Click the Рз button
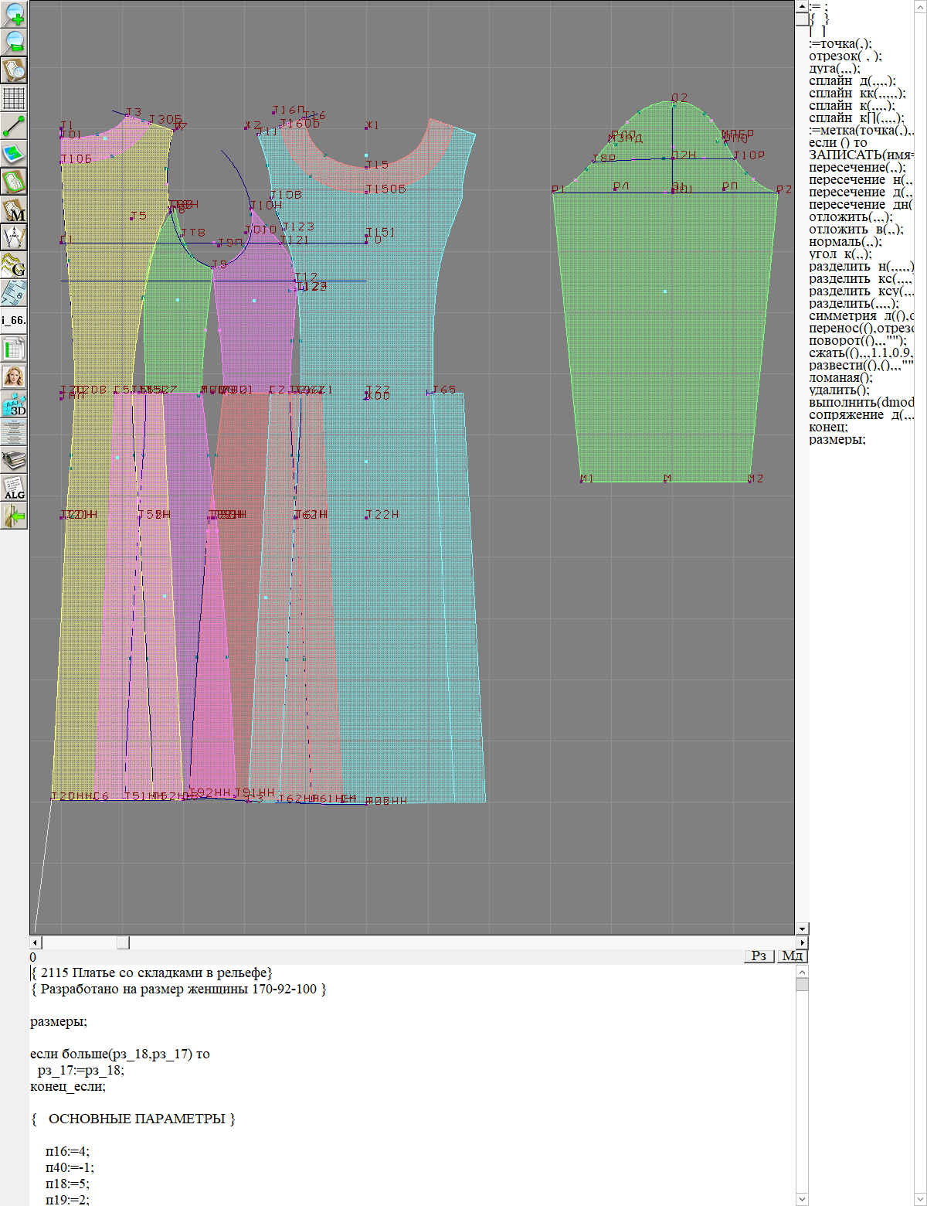927x1206 pixels. [x=759, y=956]
